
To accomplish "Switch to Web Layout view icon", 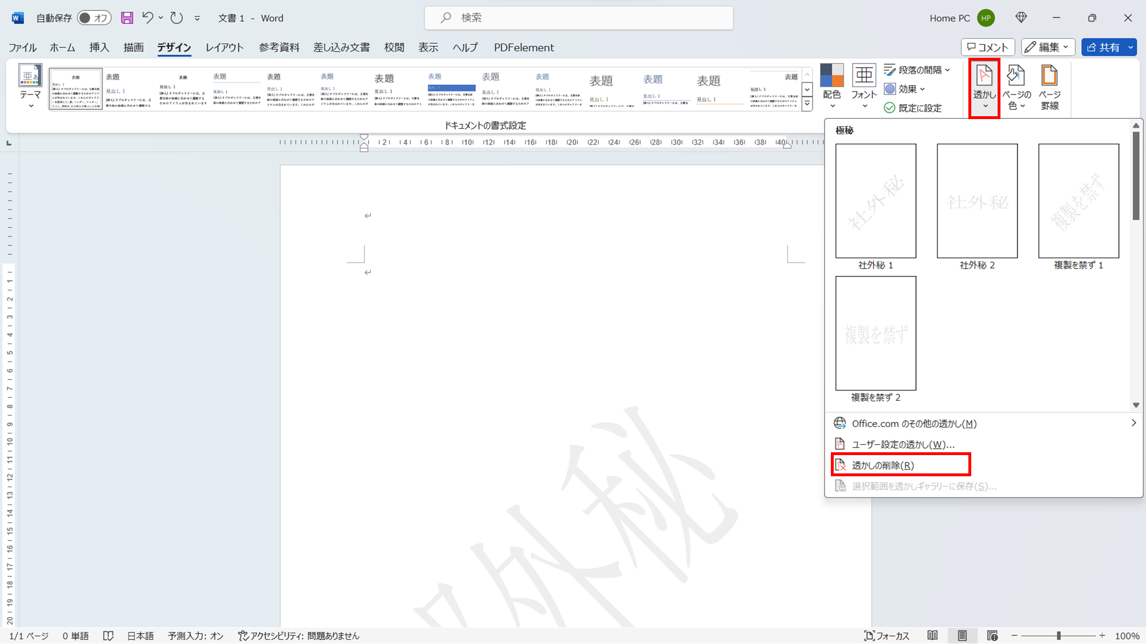I will click(x=992, y=636).
